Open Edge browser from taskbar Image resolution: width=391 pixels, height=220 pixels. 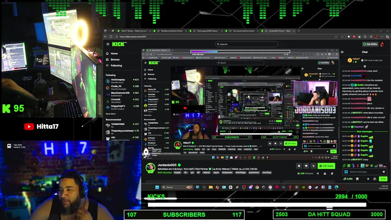(336, 187)
